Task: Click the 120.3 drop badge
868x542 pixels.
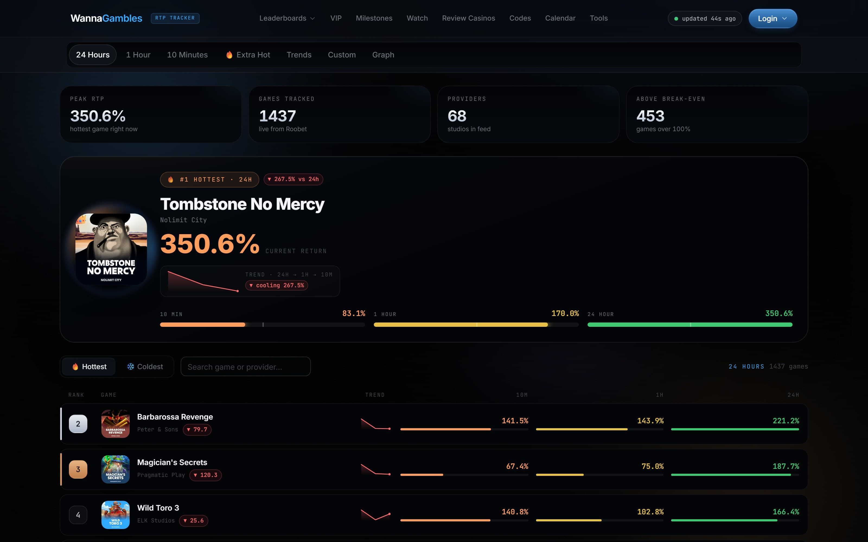Action: [206, 475]
